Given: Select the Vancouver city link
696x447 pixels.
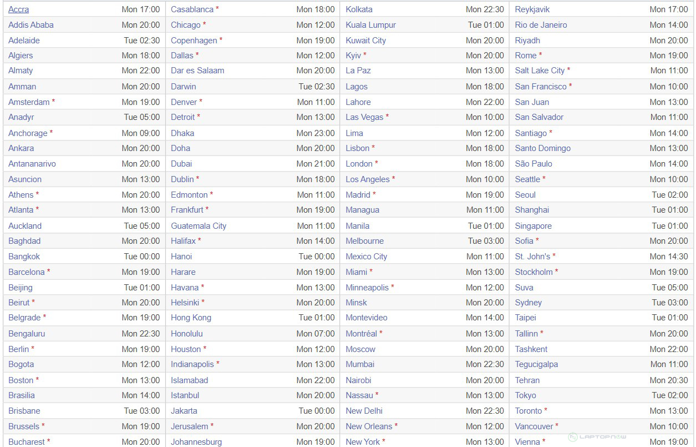Looking at the screenshot, I should coord(534,426).
